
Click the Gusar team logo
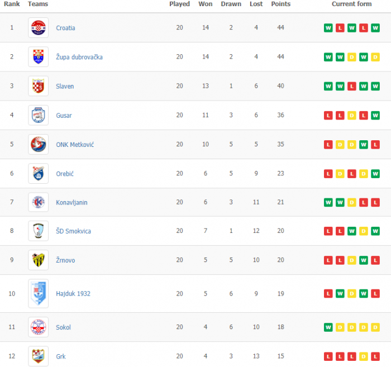pos(38,115)
